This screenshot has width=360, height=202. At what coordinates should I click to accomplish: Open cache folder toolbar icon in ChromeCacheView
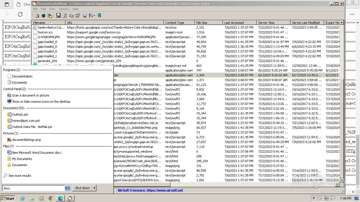[37, 16]
